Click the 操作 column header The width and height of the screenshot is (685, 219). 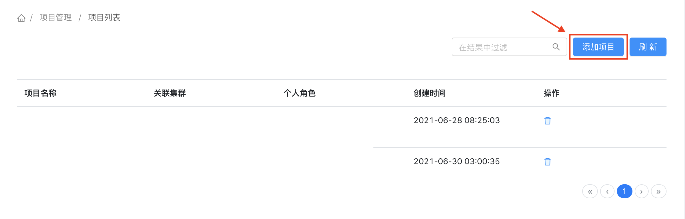pos(552,93)
